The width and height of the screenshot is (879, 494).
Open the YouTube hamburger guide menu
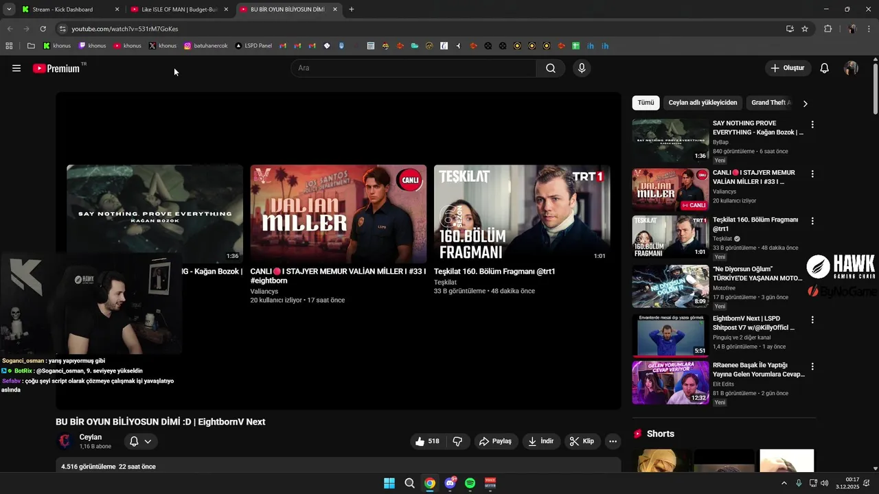pos(16,68)
